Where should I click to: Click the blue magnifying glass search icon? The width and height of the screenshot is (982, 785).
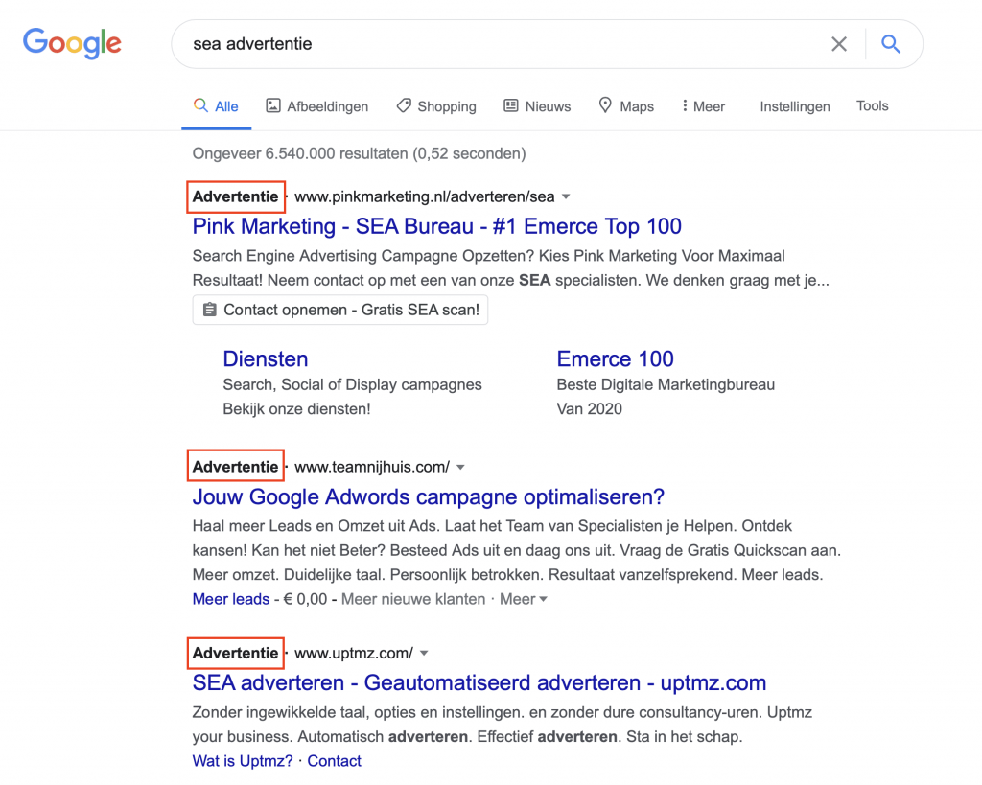(x=891, y=44)
